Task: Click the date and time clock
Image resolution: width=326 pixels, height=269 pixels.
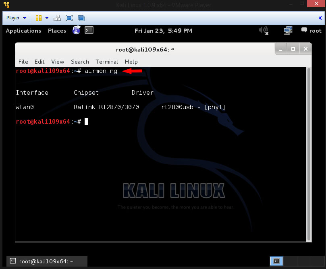Action: pyautogui.click(x=163, y=31)
